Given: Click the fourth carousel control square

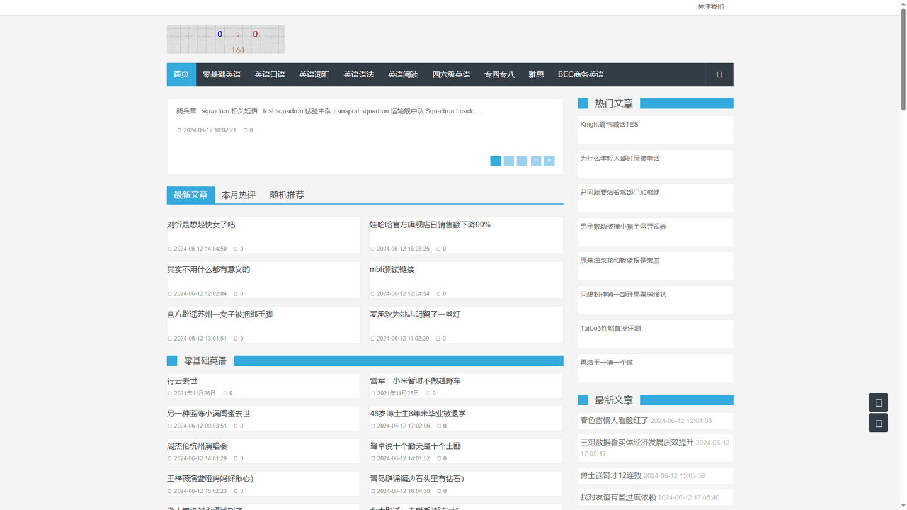Looking at the screenshot, I should point(536,161).
